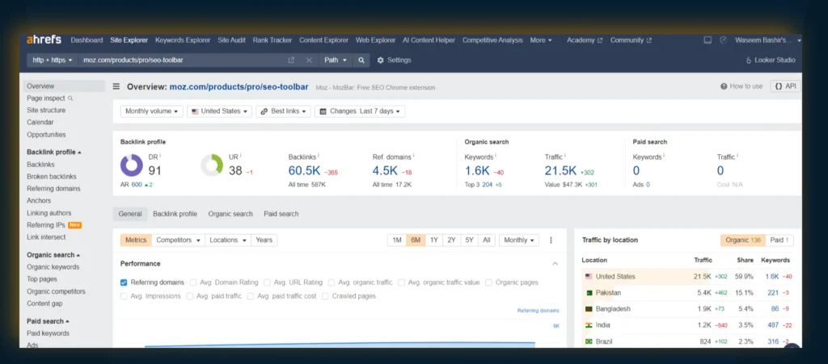Enable the Avg. Domain Rating checkbox
Image resolution: width=828 pixels, height=364 pixels.
click(193, 282)
